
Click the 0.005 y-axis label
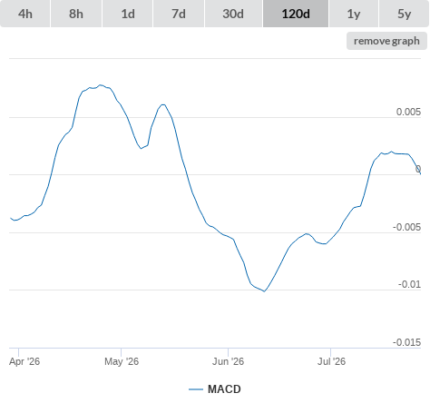(x=408, y=112)
